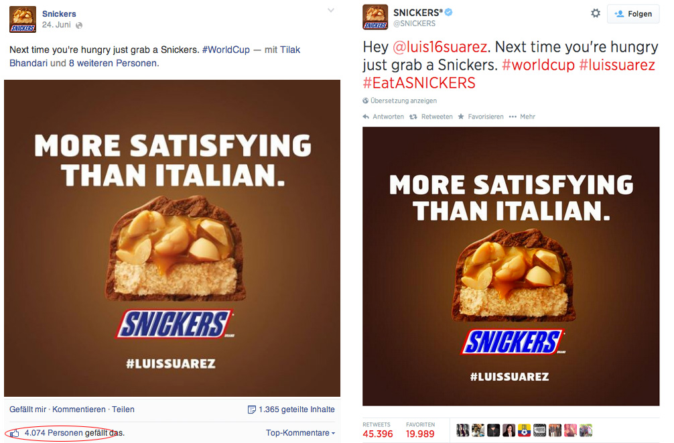
Task: Click Teilen to share the post
Action: click(x=123, y=409)
